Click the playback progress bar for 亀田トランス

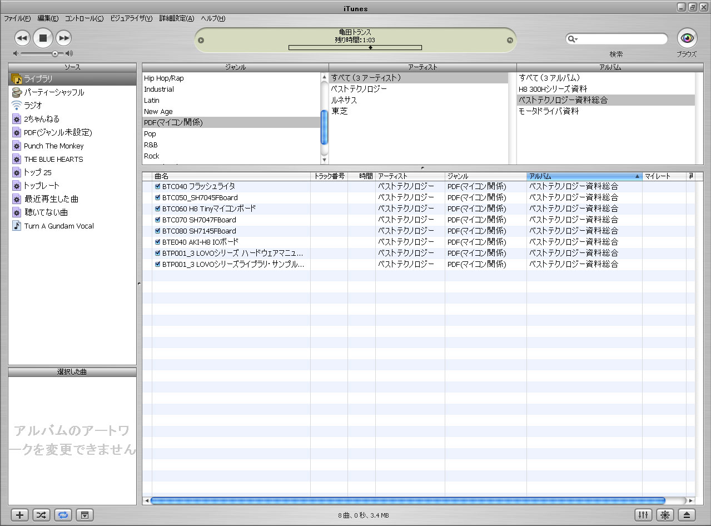[x=355, y=48]
